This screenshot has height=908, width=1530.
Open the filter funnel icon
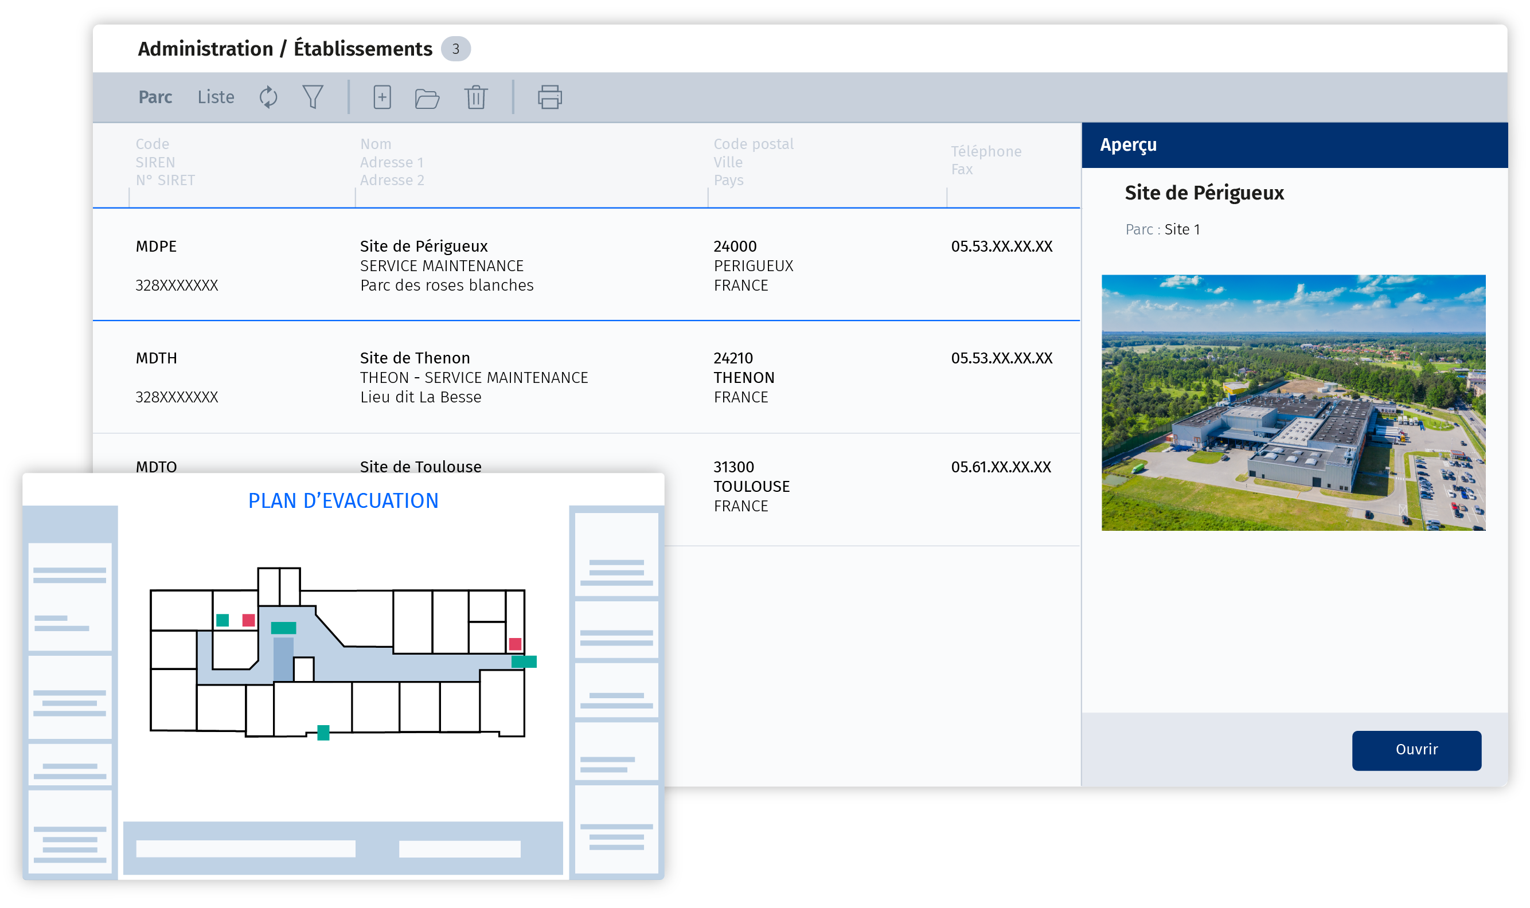[313, 97]
